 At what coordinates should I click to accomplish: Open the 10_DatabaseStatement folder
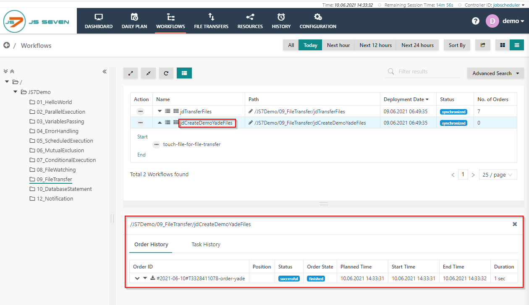(x=60, y=189)
